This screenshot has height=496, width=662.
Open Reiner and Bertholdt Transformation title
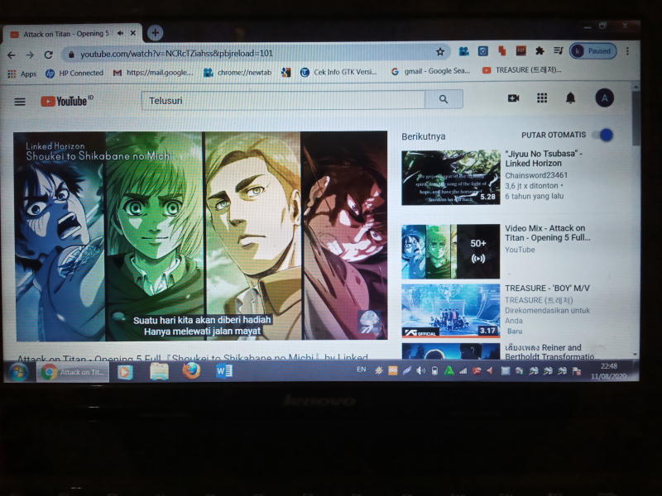[x=549, y=352]
